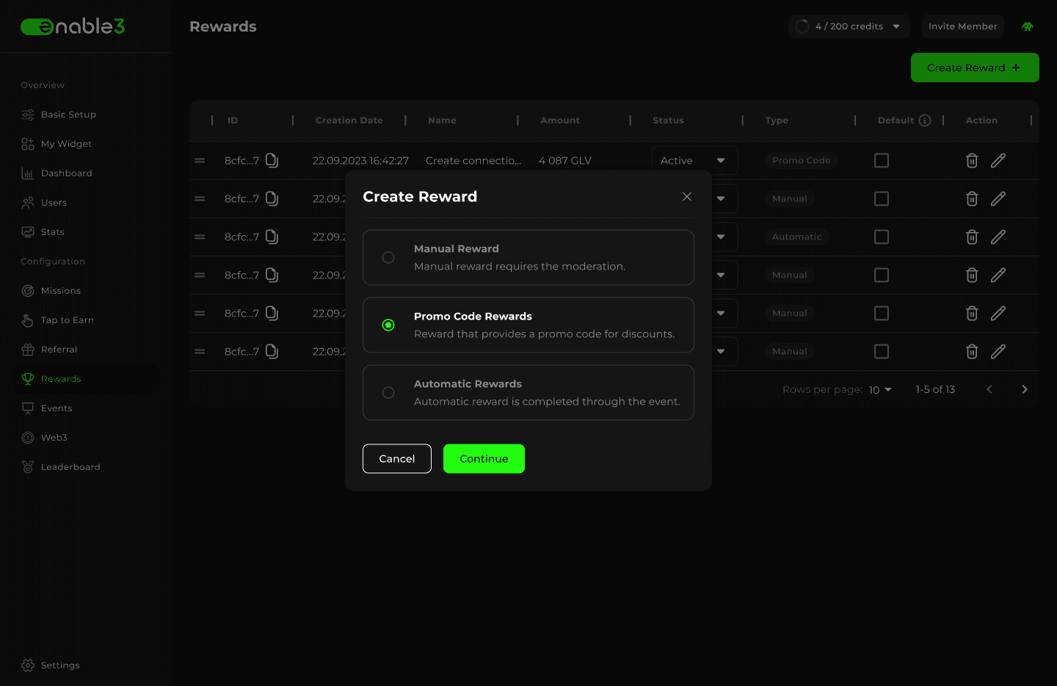
Task: Click Cancel in Create Reward dialog
Action: (397, 458)
